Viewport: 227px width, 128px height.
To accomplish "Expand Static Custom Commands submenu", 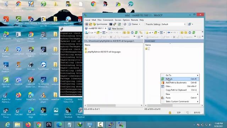I will click(180, 102).
